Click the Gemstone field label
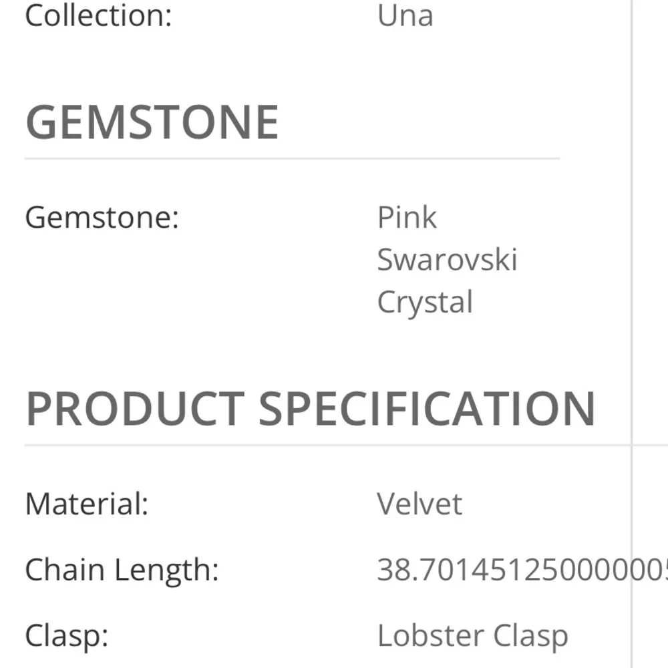Image resolution: width=668 pixels, height=668 pixels. [x=102, y=218]
